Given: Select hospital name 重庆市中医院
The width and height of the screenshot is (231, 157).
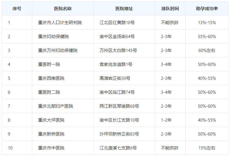Looking at the screenshot, I should click(51, 148).
